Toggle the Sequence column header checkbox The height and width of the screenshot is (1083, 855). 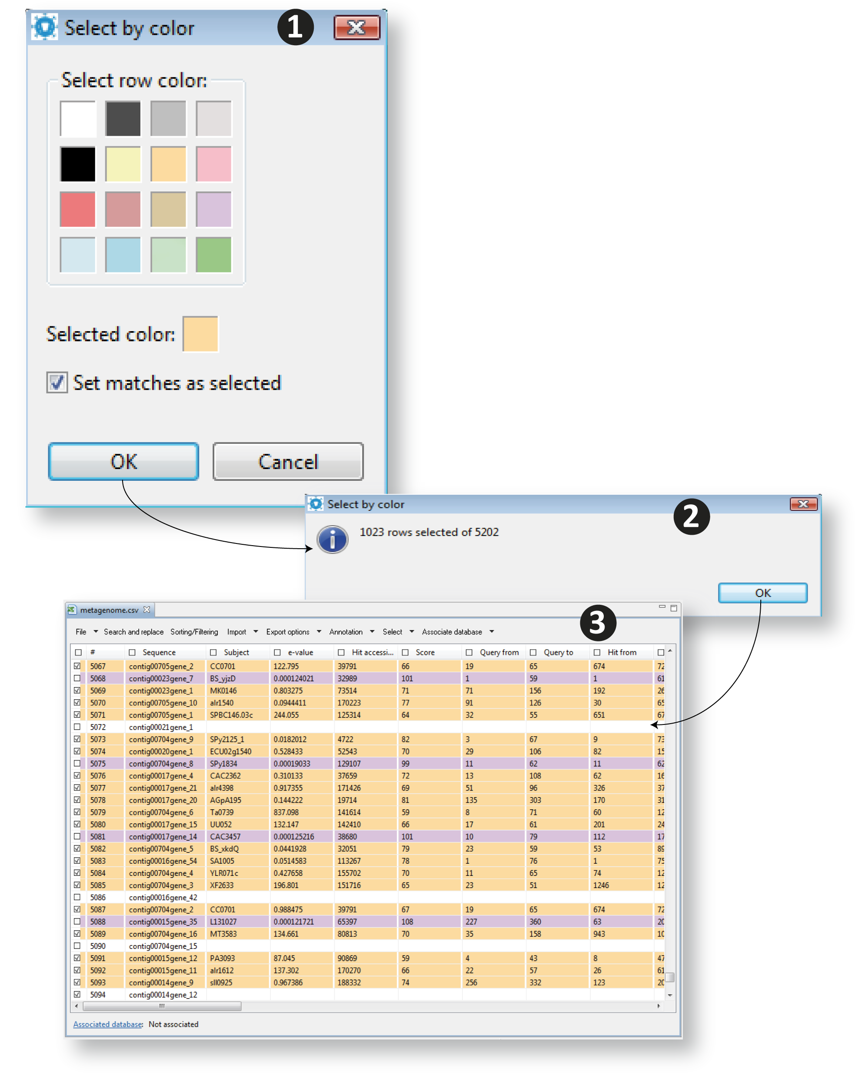pyautogui.click(x=132, y=653)
